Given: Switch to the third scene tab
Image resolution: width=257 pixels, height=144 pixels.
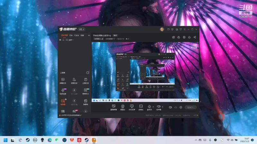Looking at the screenshot, I should [x=76, y=35].
